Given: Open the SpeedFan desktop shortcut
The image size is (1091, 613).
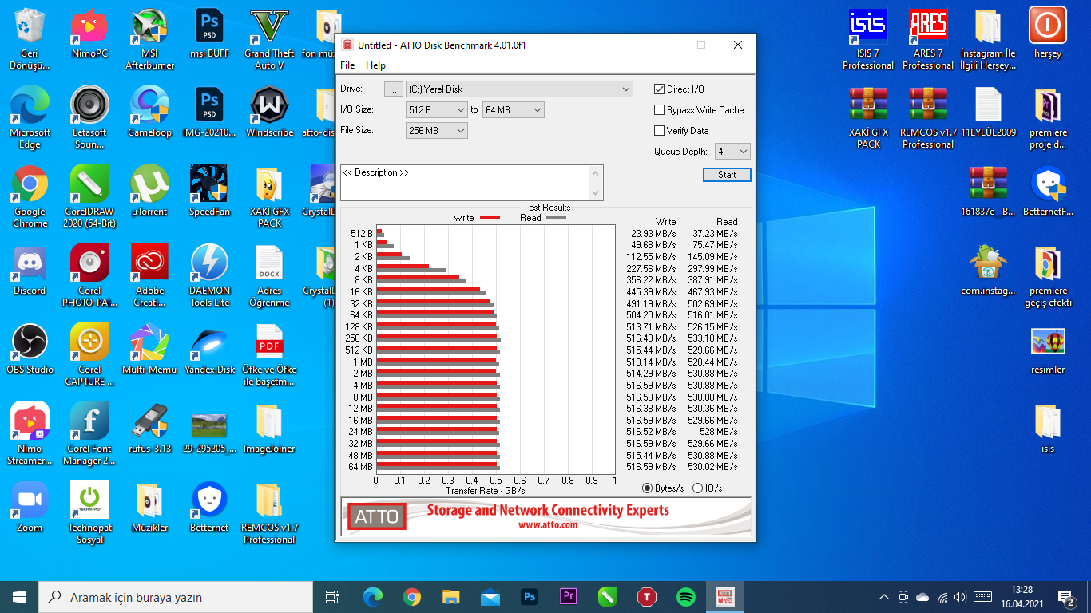Looking at the screenshot, I should pos(209,192).
